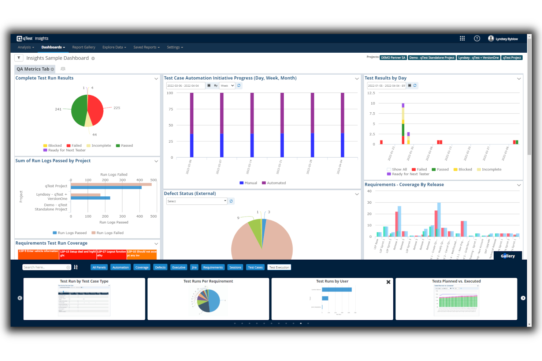Filter gallery by All Panels

pyautogui.click(x=99, y=267)
